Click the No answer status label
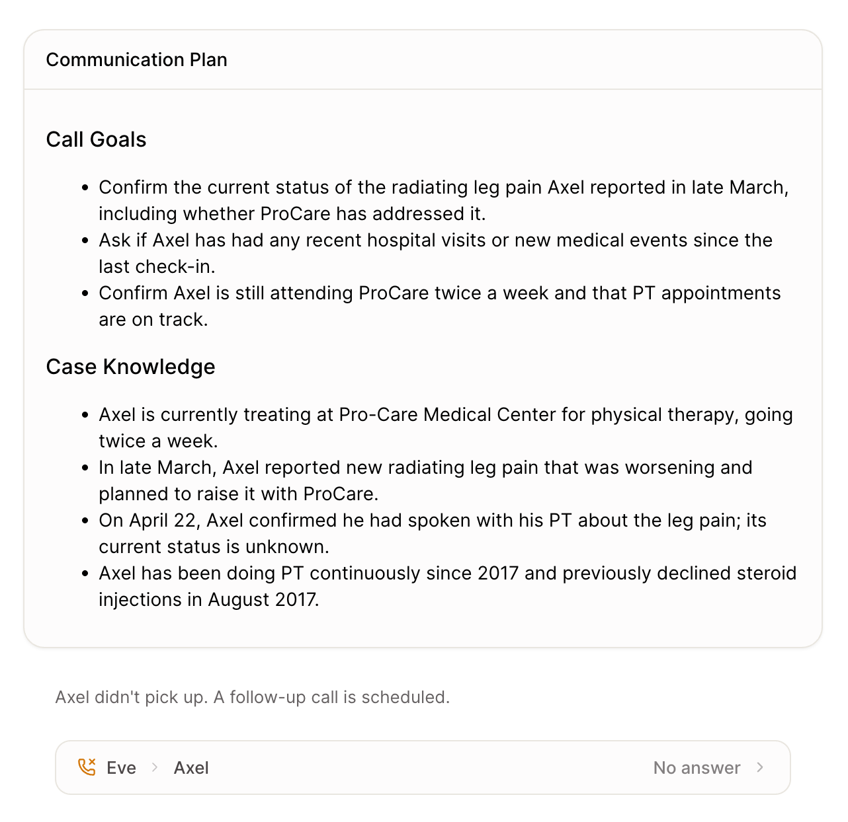Screen dimensions: 848x822 click(697, 768)
